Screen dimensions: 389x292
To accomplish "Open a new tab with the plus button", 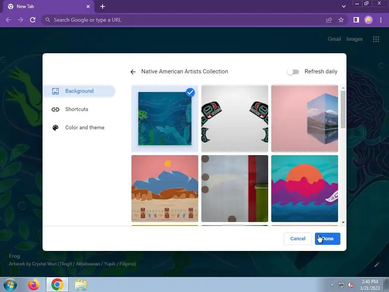I will pyautogui.click(x=103, y=6).
